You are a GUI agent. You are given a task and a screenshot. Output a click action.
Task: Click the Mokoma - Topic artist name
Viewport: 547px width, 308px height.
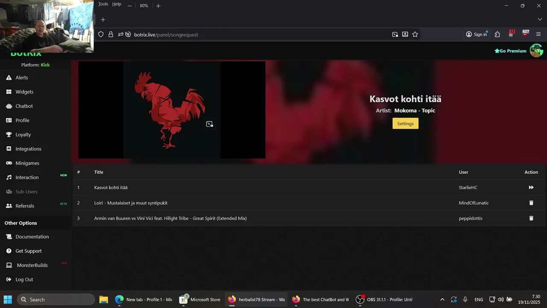pyautogui.click(x=415, y=110)
